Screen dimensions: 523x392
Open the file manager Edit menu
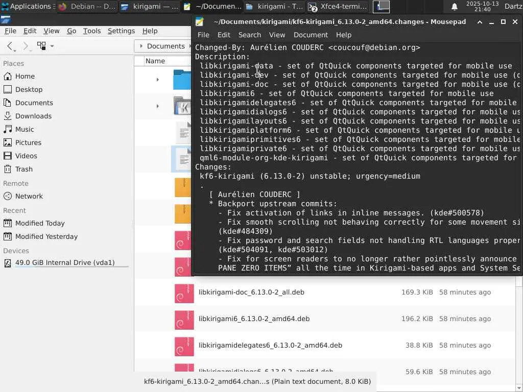click(x=30, y=31)
